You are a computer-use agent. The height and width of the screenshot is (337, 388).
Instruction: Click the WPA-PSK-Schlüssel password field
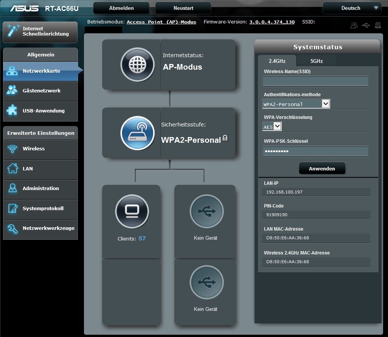315,151
